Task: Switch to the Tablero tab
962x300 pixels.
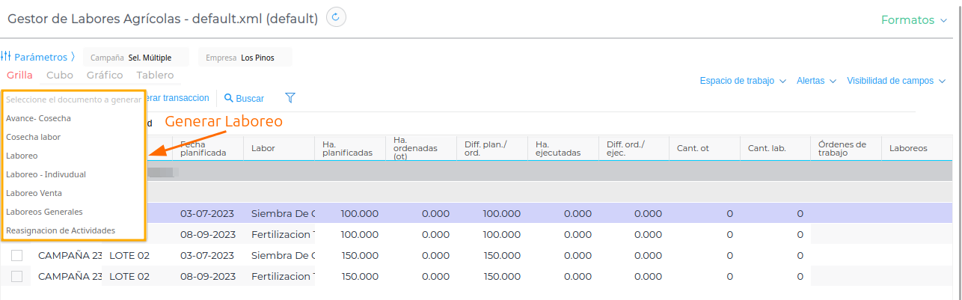Action: point(155,76)
